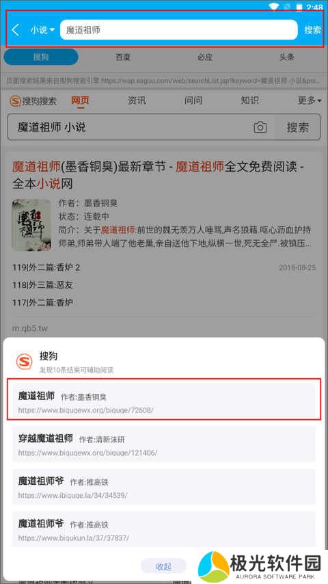Open chapter 119 外二篇:香炉 2 link
The height and width of the screenshot is (584, 328).
(x=46, y=267)
